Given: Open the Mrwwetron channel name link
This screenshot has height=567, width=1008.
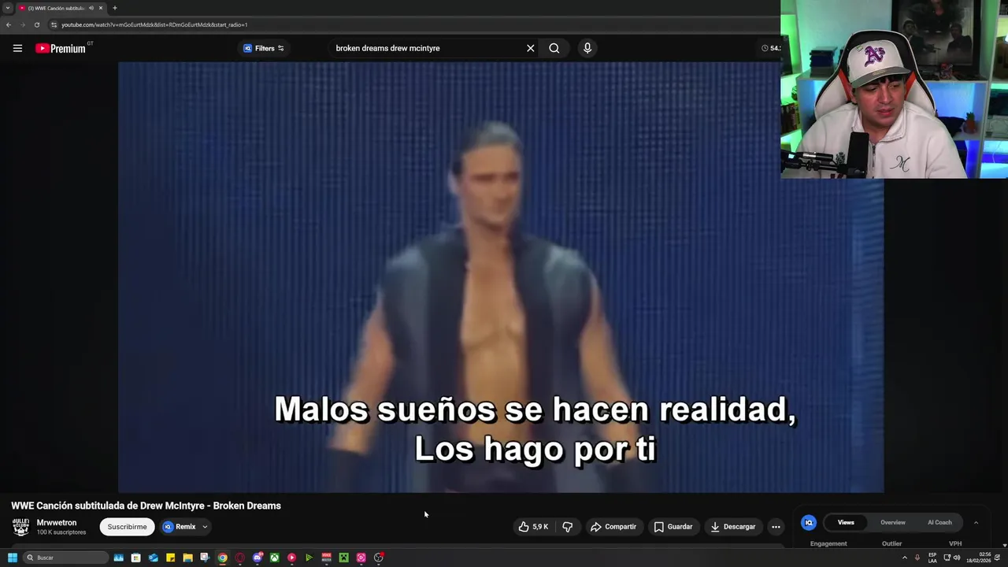Looking at the screenshot, I should click(x=57, y=523).
